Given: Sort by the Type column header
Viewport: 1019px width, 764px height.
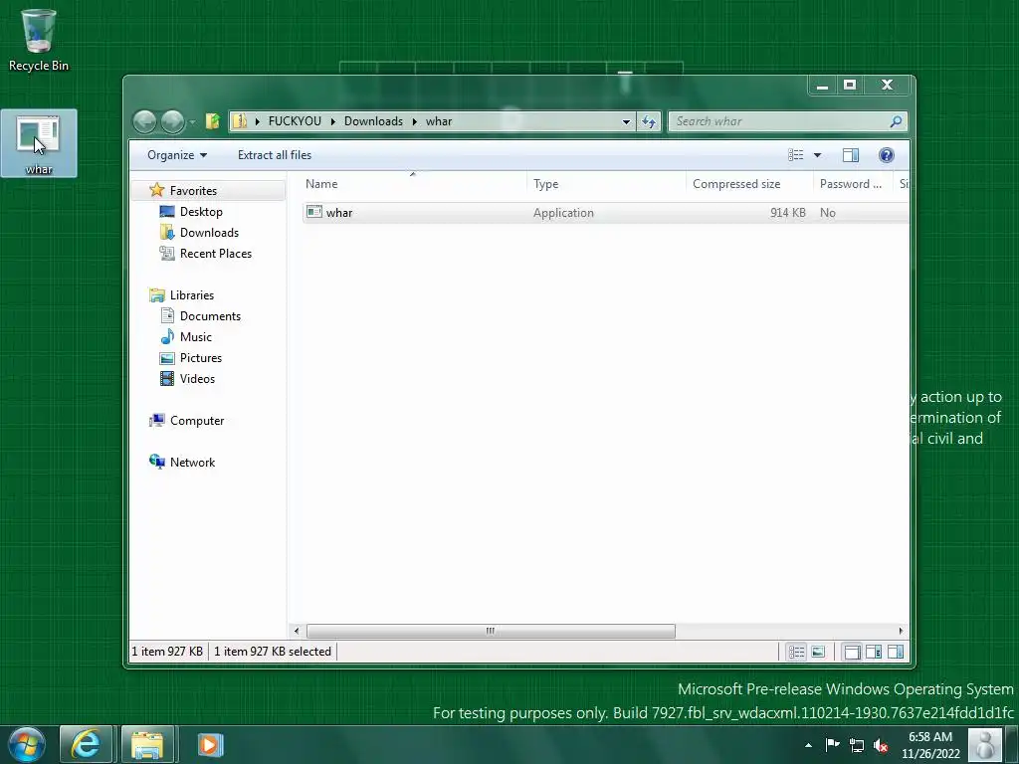Looking at the screenshot, I should click(607, 184).
